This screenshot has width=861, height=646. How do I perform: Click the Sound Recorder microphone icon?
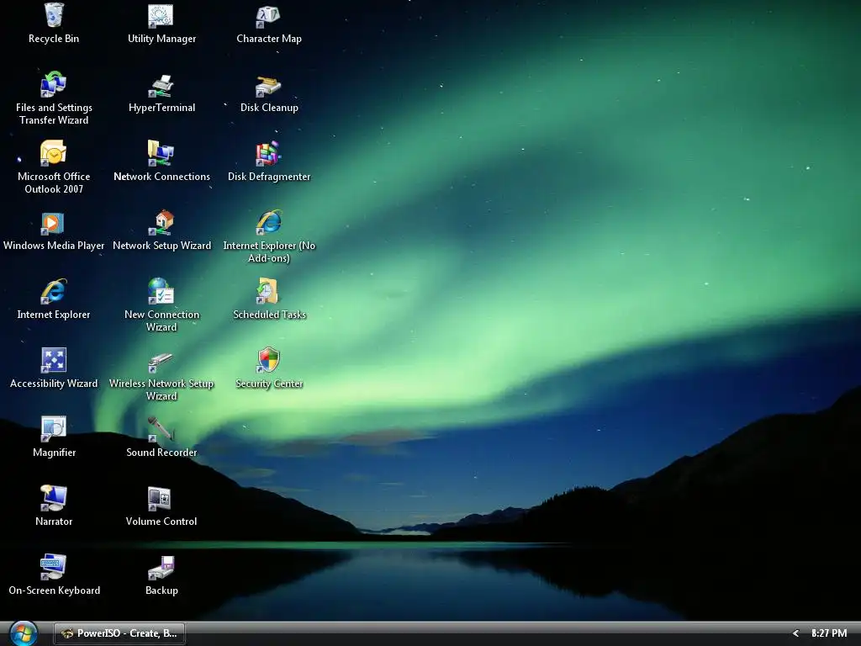[161, 429]
